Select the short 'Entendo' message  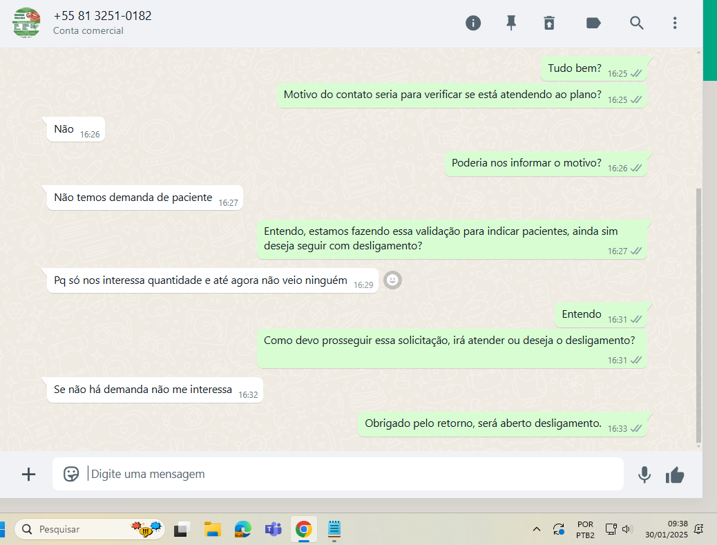coord(601,314)
